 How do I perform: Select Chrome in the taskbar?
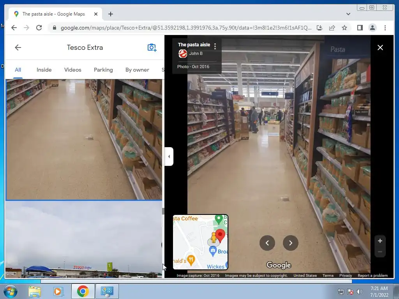pos(83,291)
